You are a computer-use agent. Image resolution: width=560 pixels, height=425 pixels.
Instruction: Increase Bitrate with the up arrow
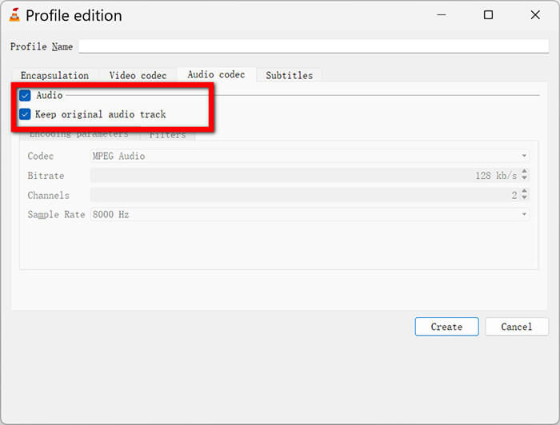[524, 172]
